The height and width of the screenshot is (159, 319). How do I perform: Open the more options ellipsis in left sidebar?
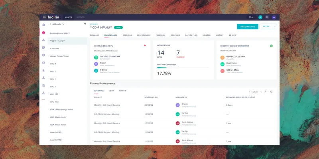43,99
